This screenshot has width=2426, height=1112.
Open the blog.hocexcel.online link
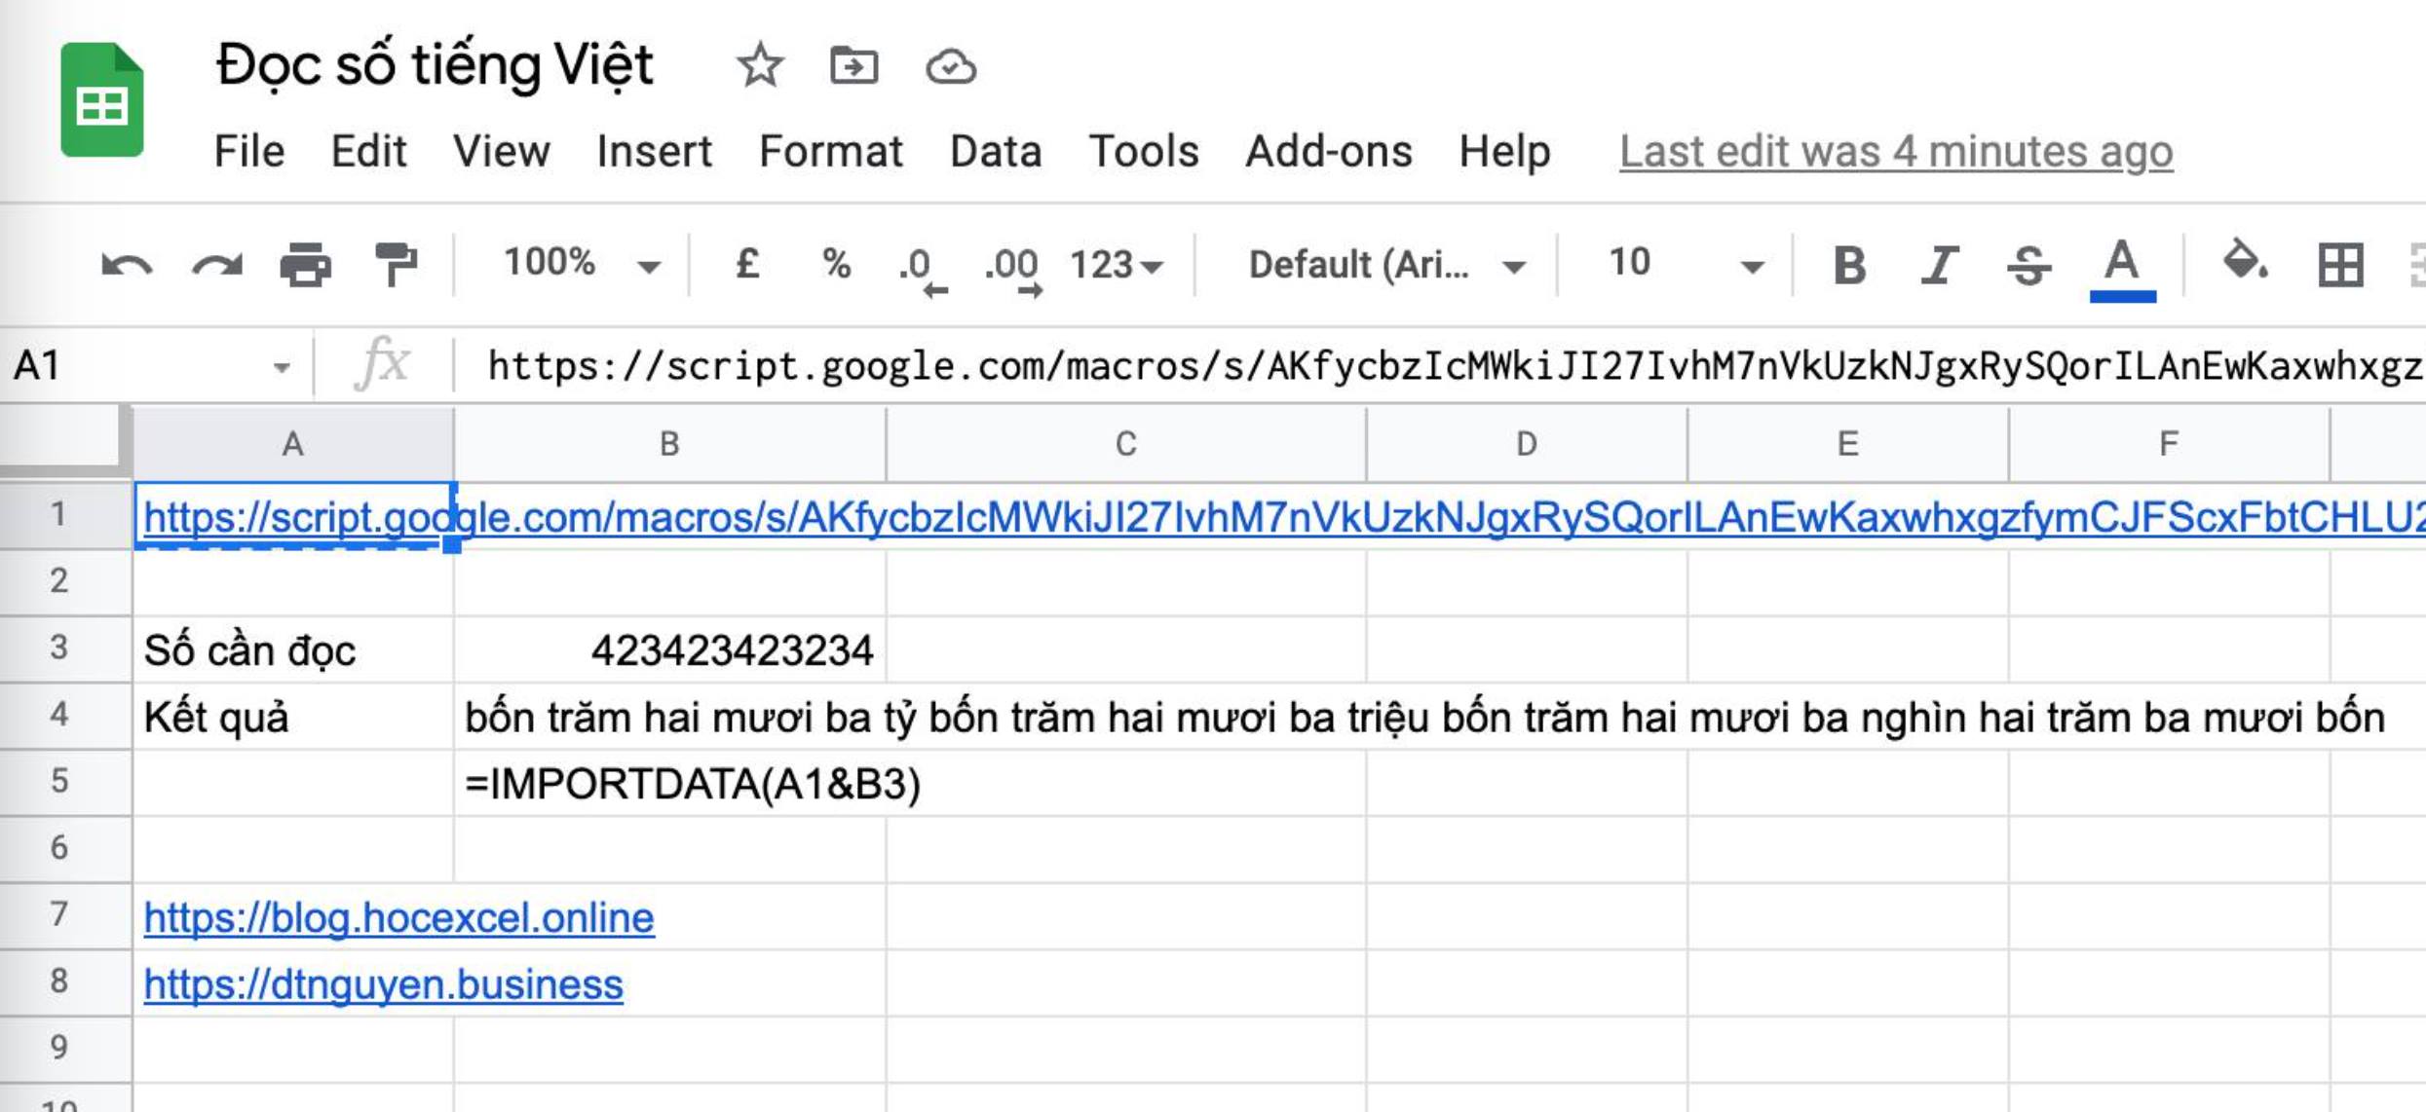coord(398,917)
